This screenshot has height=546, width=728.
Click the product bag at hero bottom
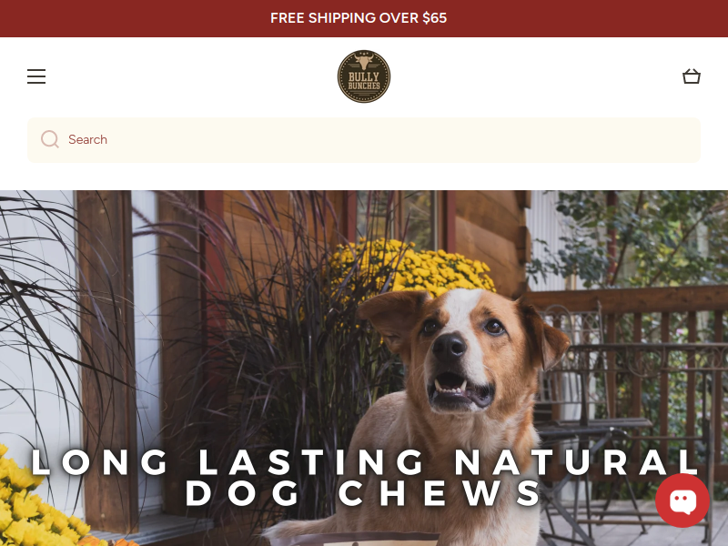355,540
